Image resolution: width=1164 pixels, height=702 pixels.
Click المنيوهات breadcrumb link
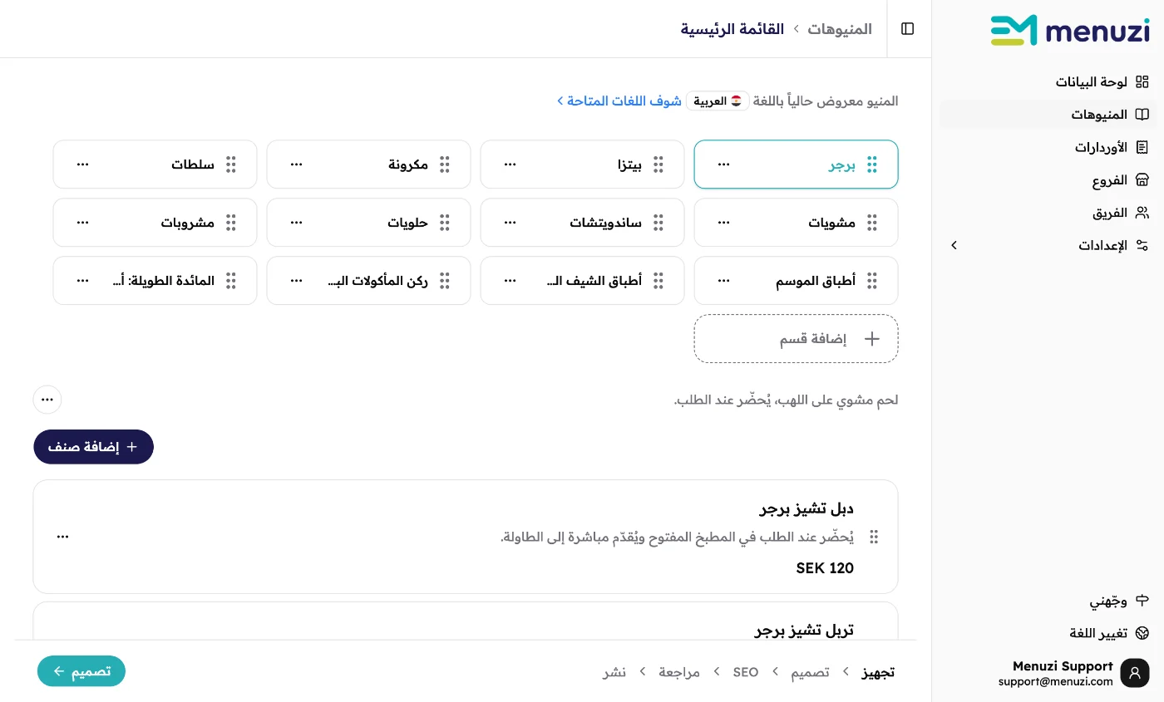coord(840,29)
